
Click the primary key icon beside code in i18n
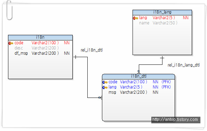[11, 43]
